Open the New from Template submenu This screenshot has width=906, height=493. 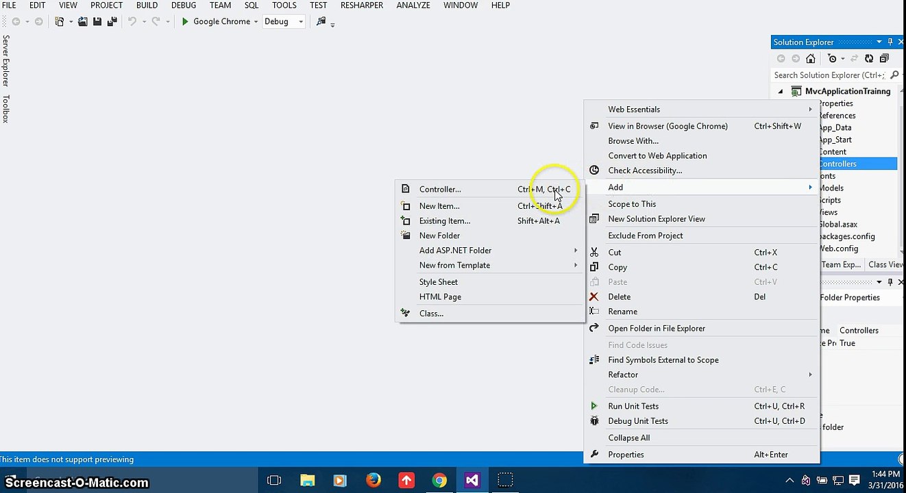click(490, 266)
